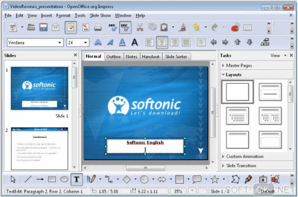Viewport: 298px width, 197px height.
Task: Click the 35% zoom level in status bar
Action: [178, 191]
